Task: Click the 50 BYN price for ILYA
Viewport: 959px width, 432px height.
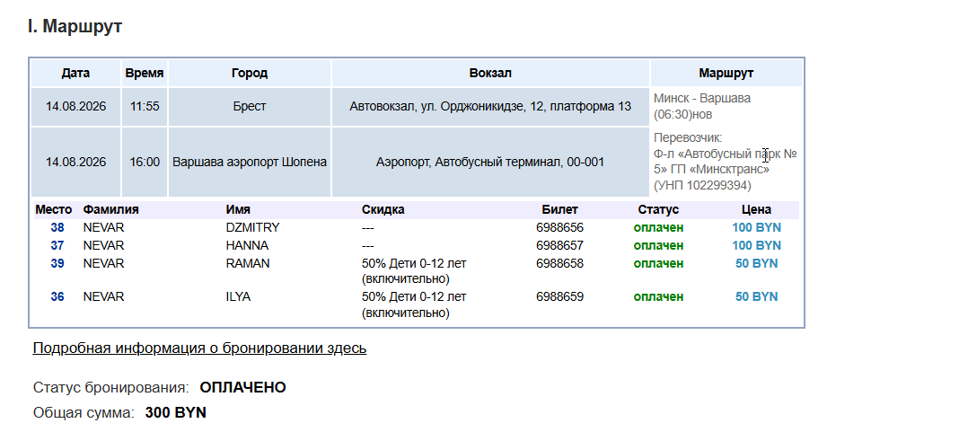Action: [x=757, y=296]
